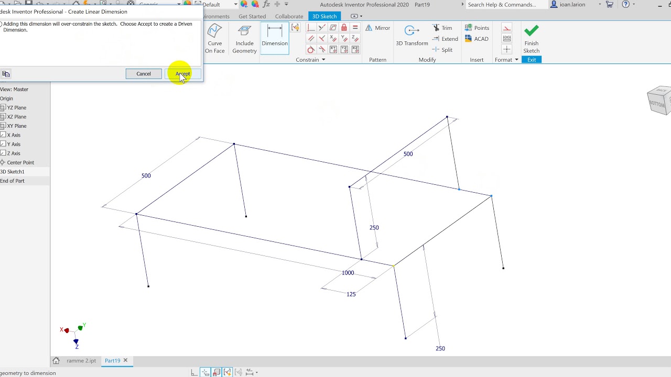Cancel the Create Linear Dimension dialog

click(144, 74)
